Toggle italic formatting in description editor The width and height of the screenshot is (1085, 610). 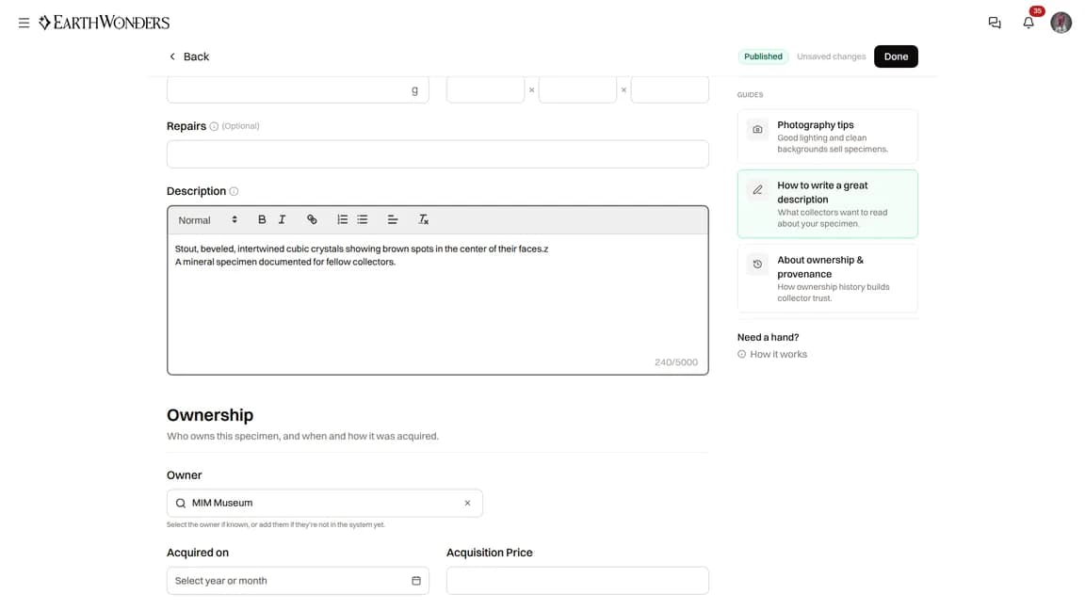pos(283,220)
